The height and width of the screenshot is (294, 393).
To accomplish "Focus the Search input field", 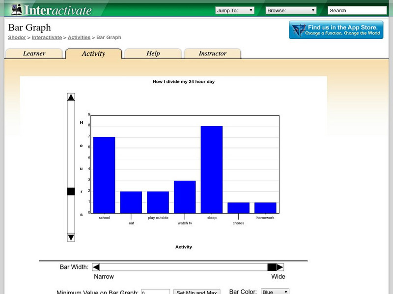I will pos(357,10).
